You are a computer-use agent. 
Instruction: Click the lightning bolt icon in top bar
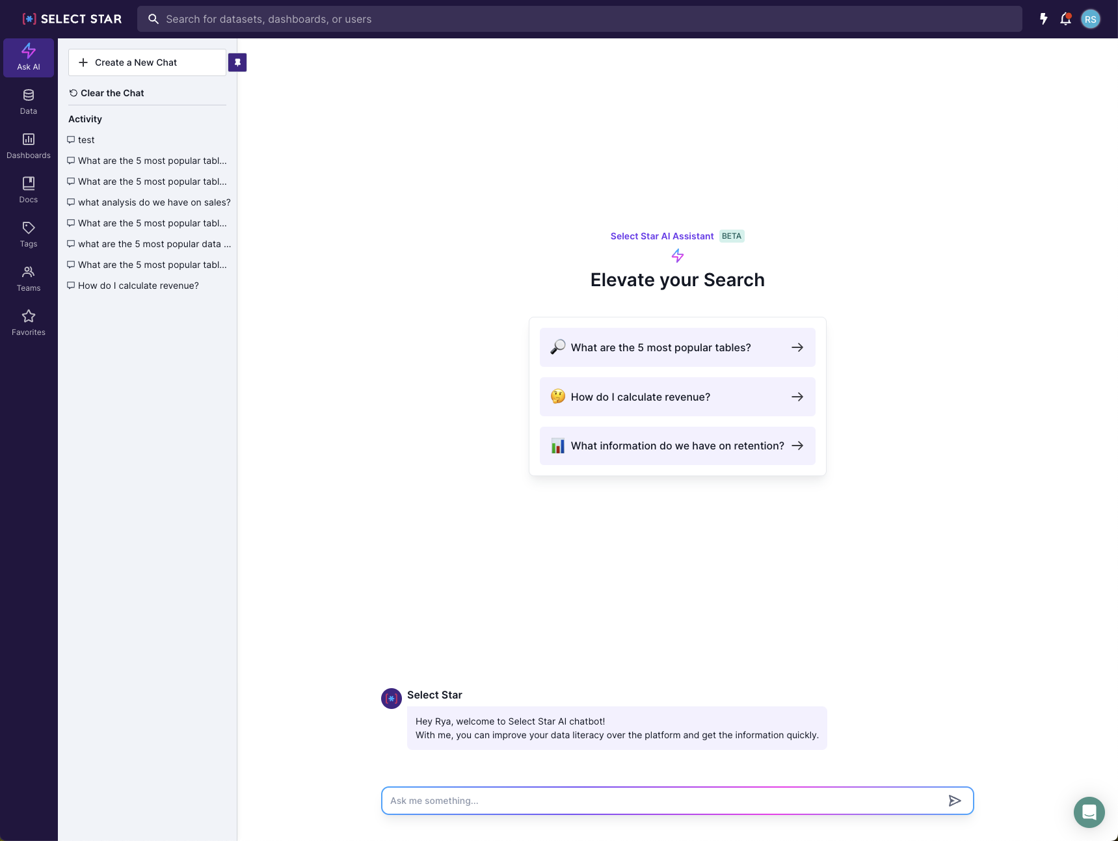[1043, 19]
